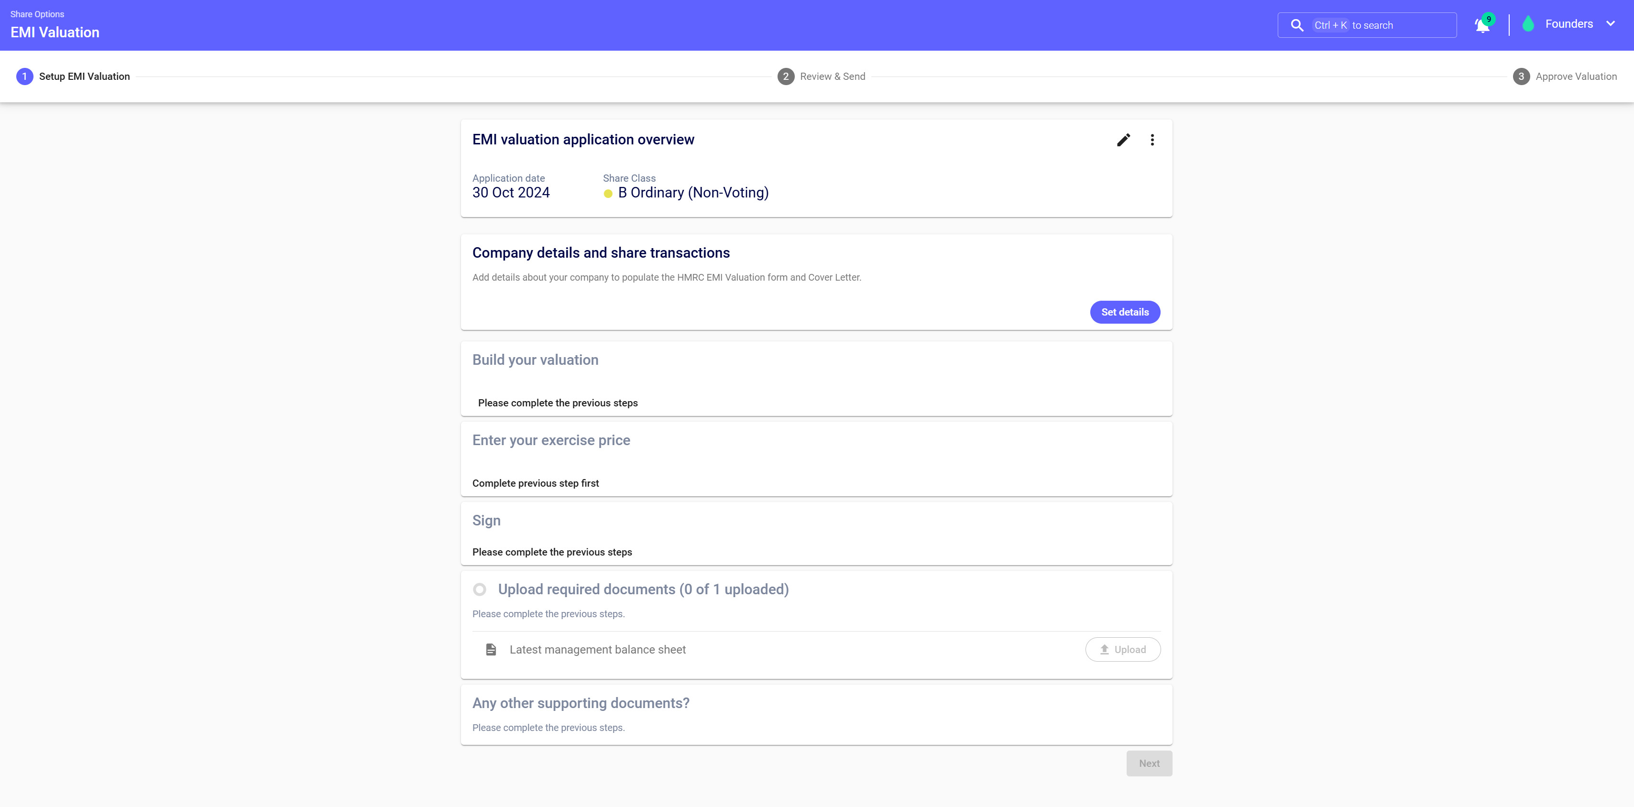Image resolution: width=1634 pixels, height=807 pixels.
Task: Click the balance sheet document icon
Action: [x=491, y=650]
